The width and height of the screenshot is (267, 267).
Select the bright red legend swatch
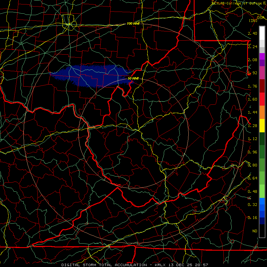coord(262,99)
